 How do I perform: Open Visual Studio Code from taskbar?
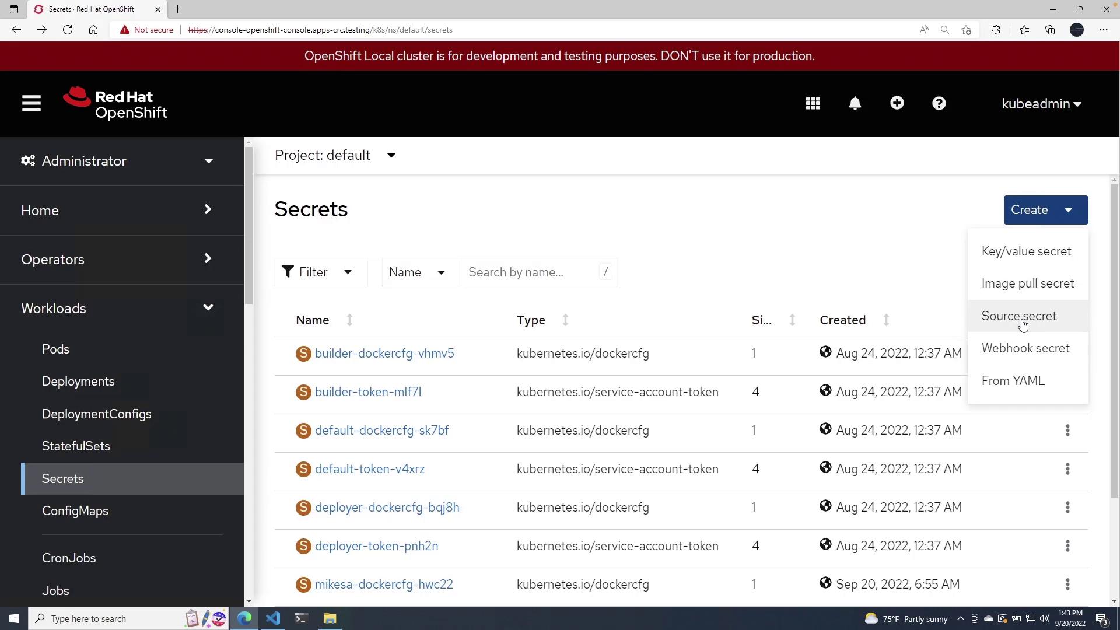[273, 618]
